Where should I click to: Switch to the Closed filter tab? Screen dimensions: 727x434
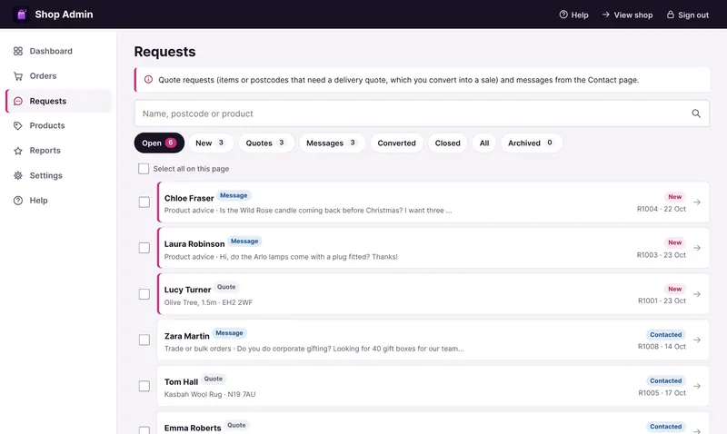447,143
